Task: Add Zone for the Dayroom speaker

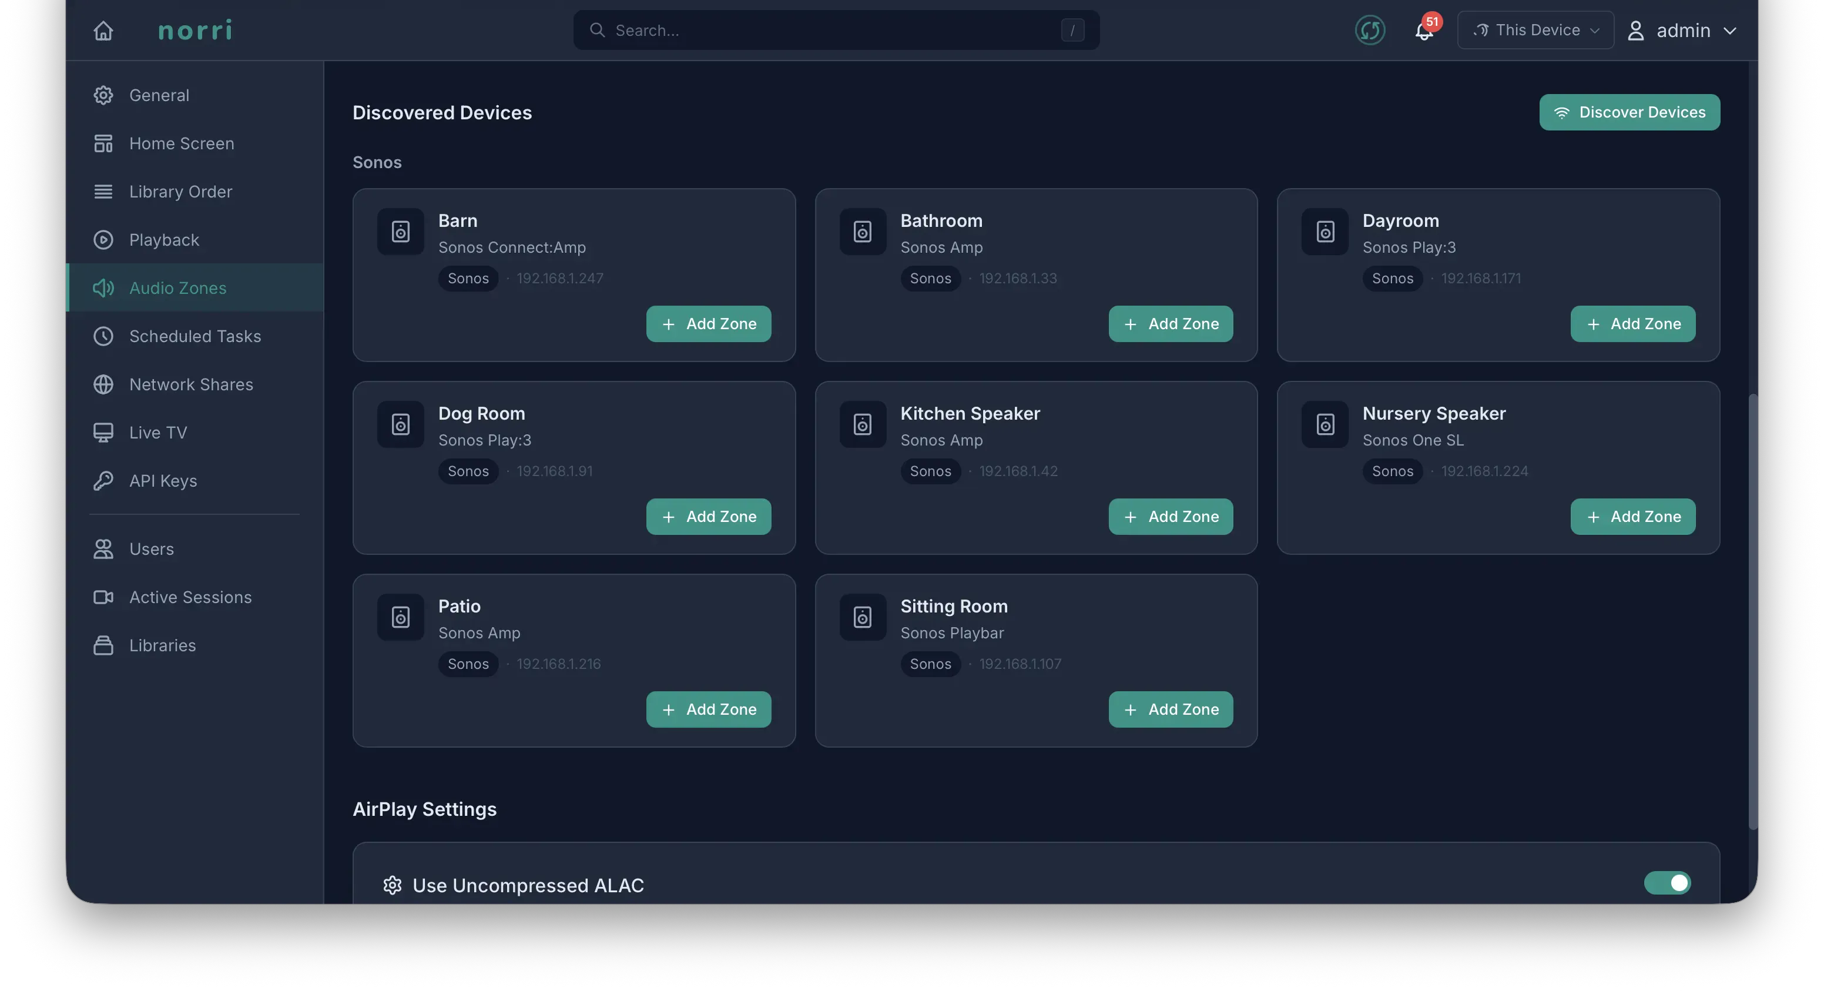Action: tap(1632, 324)
